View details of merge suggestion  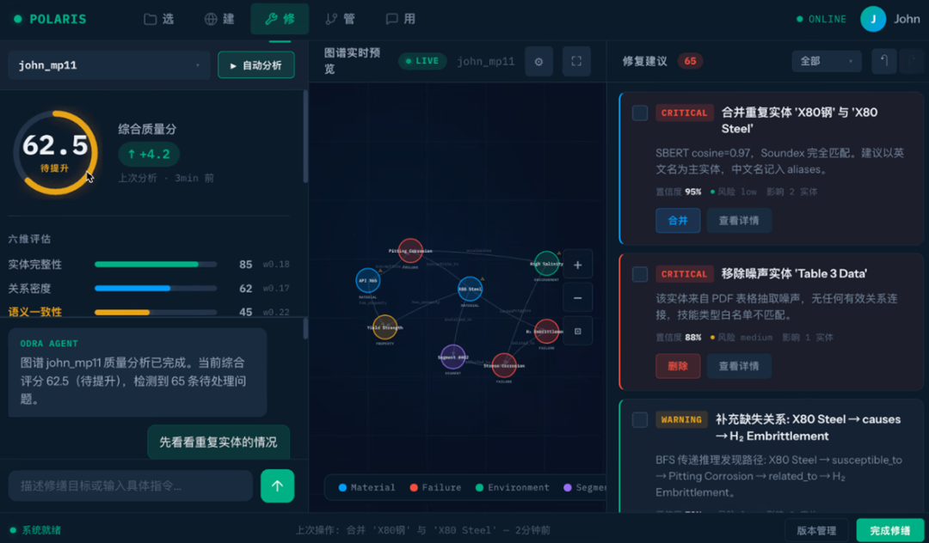(739, 221)
